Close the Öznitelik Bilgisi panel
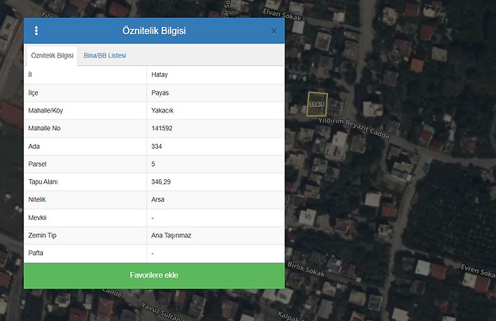The height and width of the screenshot is (321, 496). (x=274, y=31)
